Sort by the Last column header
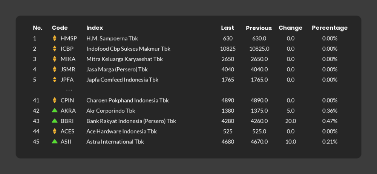Screen dimensions: 377x174 [x=227, y=28]
